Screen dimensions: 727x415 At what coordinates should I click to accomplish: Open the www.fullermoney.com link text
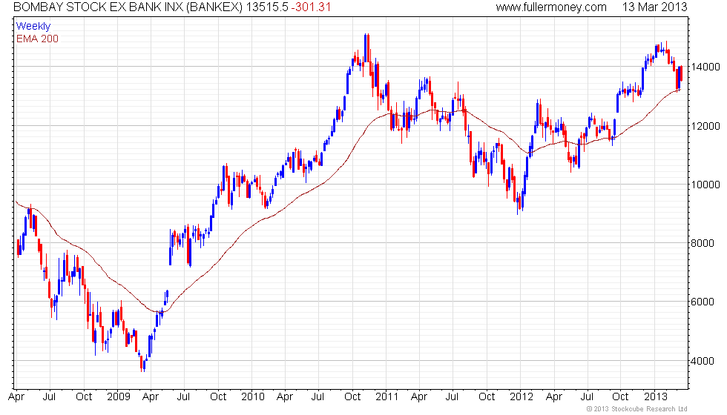550,7
